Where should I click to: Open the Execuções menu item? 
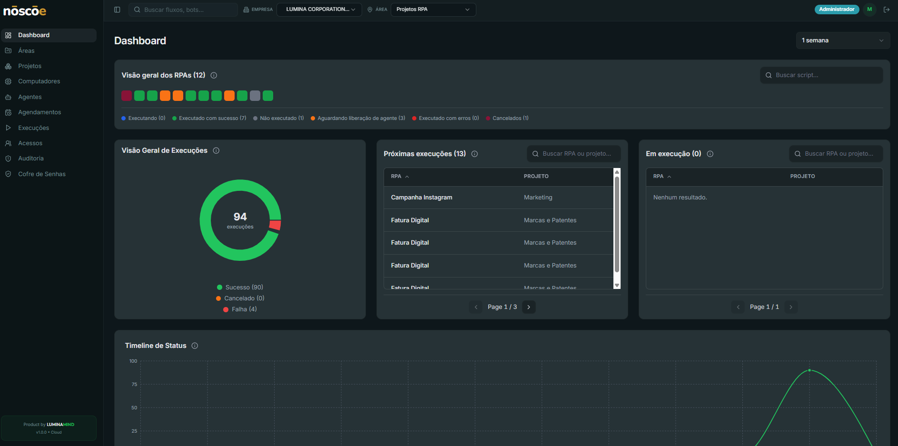49,128
